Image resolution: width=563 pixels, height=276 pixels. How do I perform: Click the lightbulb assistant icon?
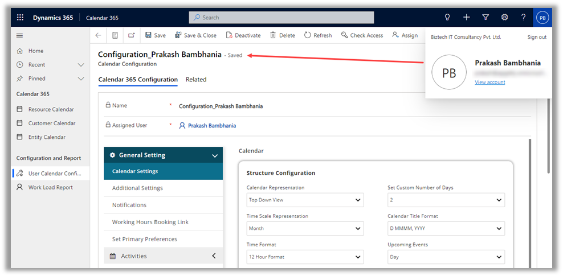(x=448, y=18)
